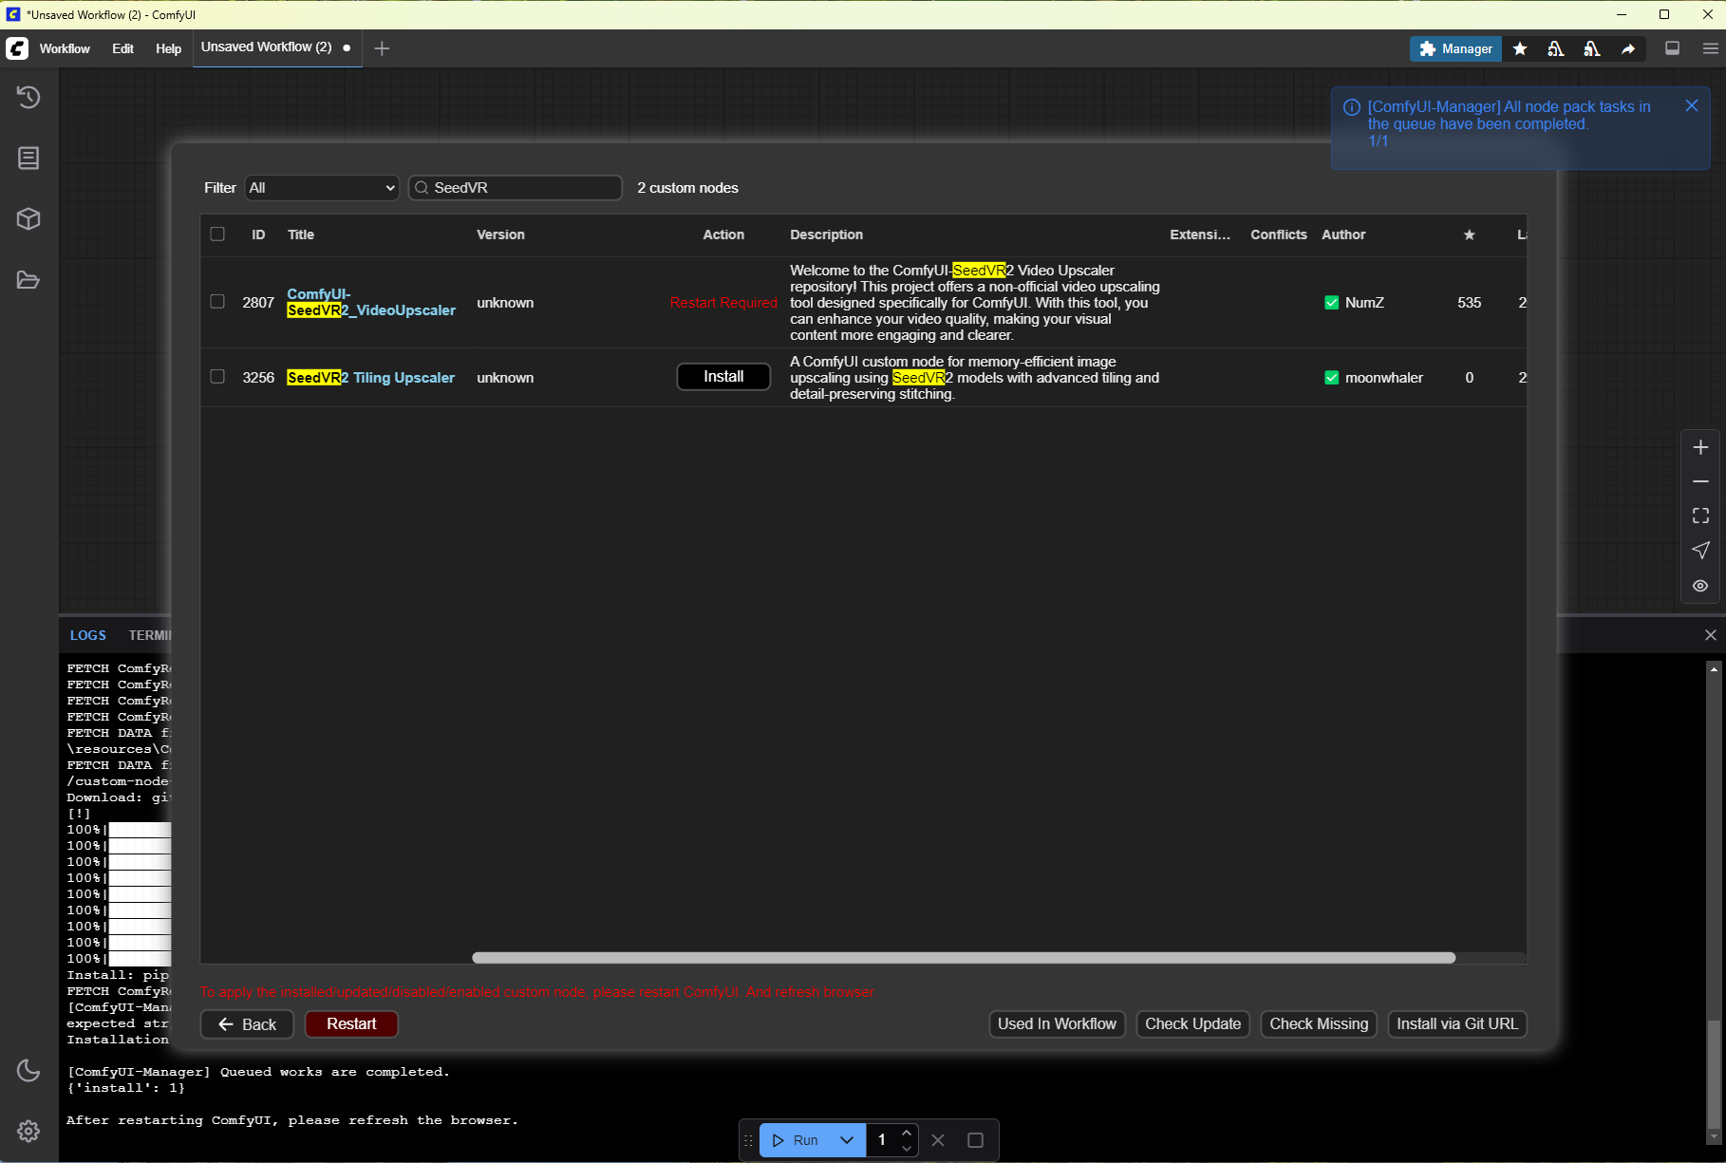Image resolution: width=1726 pixels, height=1163 pixels.
Task: Open the Help menu
Action: click(x=168, y=48)
